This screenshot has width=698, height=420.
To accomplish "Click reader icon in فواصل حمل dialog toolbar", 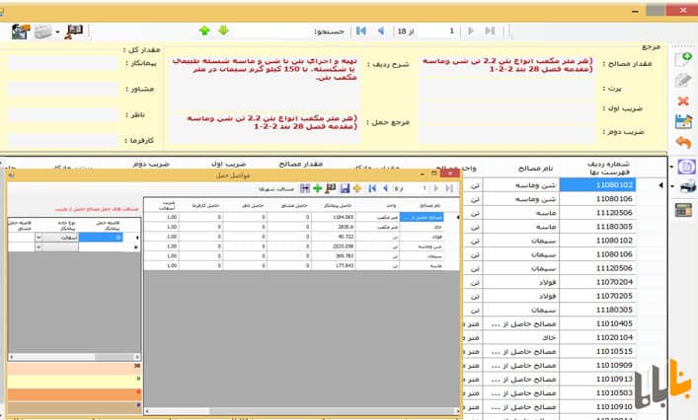I will [331, 188].
